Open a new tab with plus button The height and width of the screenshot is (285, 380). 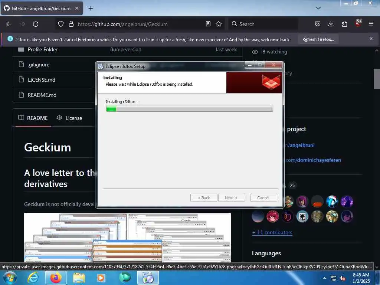click(91, 9)
